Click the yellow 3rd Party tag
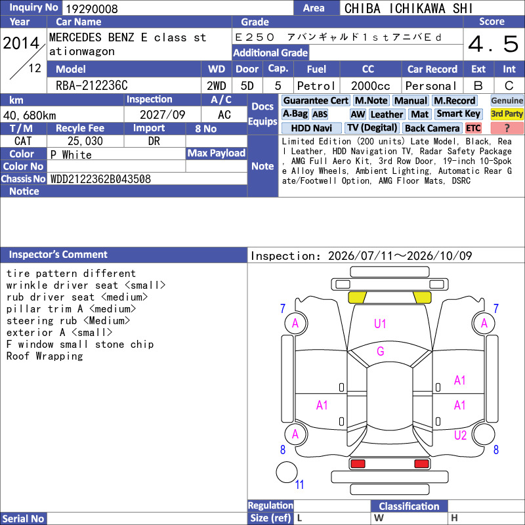Screen dimensions: 525x525 click(507, 114)
